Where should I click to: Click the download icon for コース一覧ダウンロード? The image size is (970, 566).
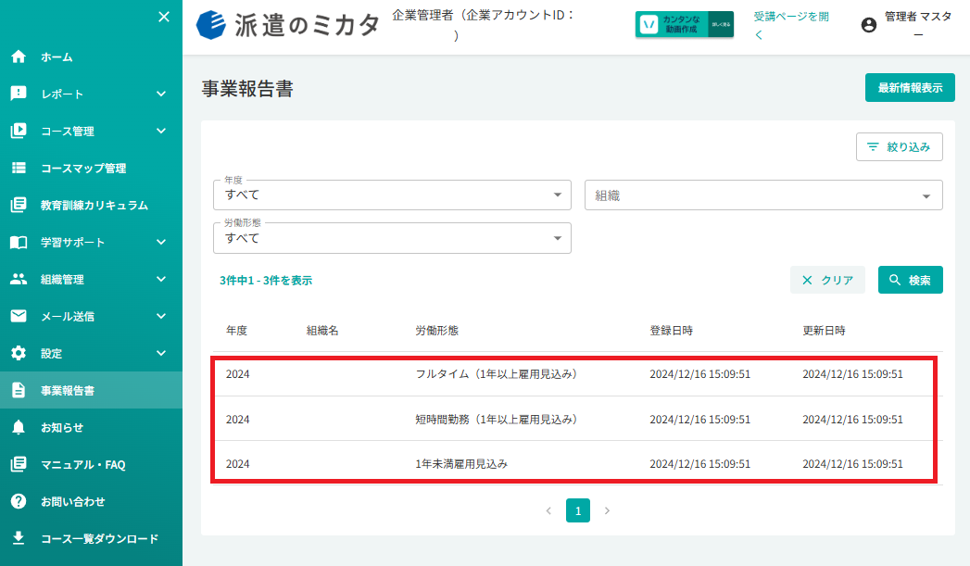tap(19, 538)
